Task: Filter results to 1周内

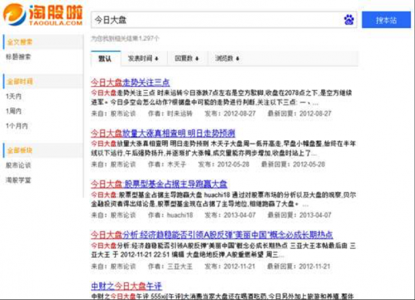Action: pos(14,111)
